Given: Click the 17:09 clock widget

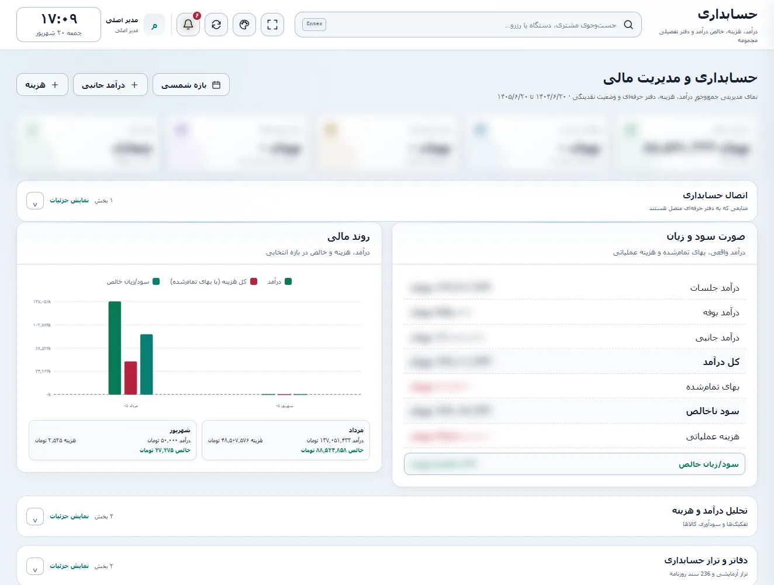Looking at the screenshot, I should (x=58, y=25).
